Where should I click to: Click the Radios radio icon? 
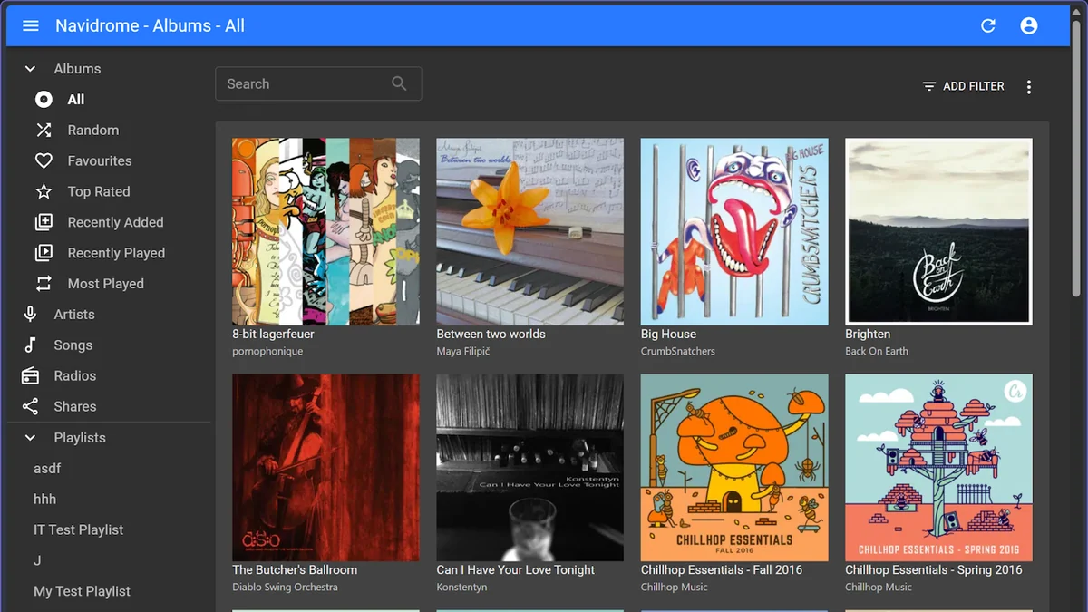[30, 376]
